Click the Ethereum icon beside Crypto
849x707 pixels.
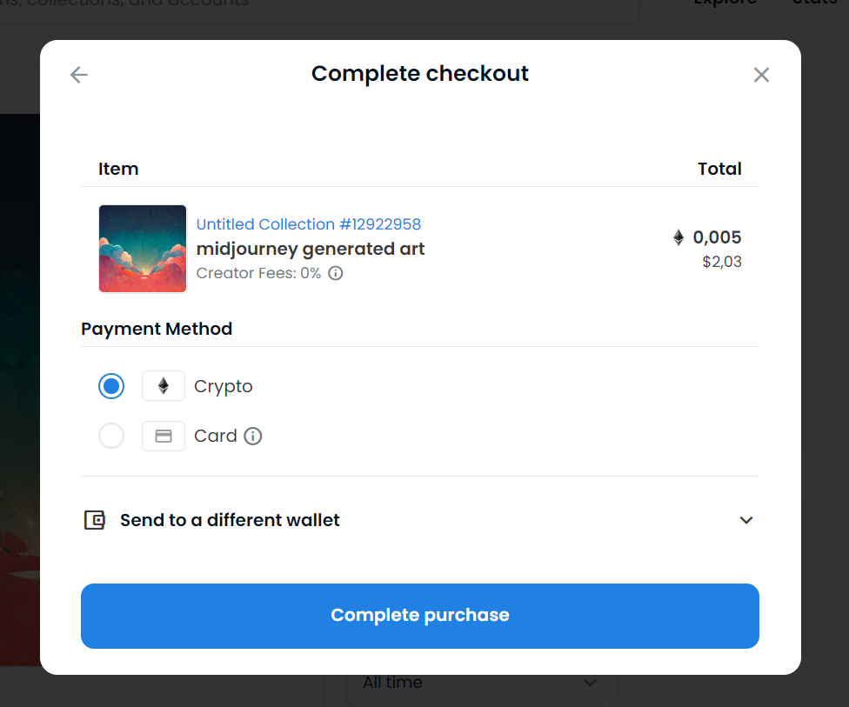pos(164,386)
